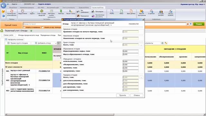Open Задачи icon in the ribbon
Screen dimensions: 206x116
point(32,12)
